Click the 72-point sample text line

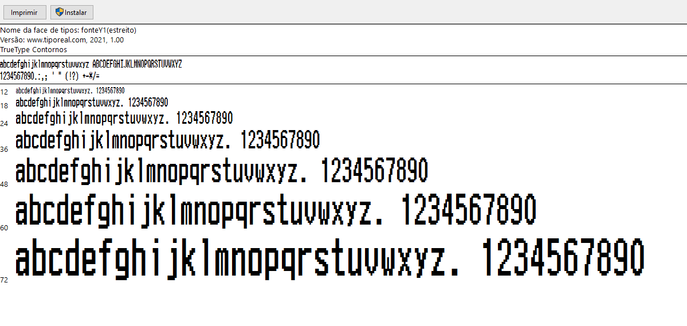[x=330, y=258]
